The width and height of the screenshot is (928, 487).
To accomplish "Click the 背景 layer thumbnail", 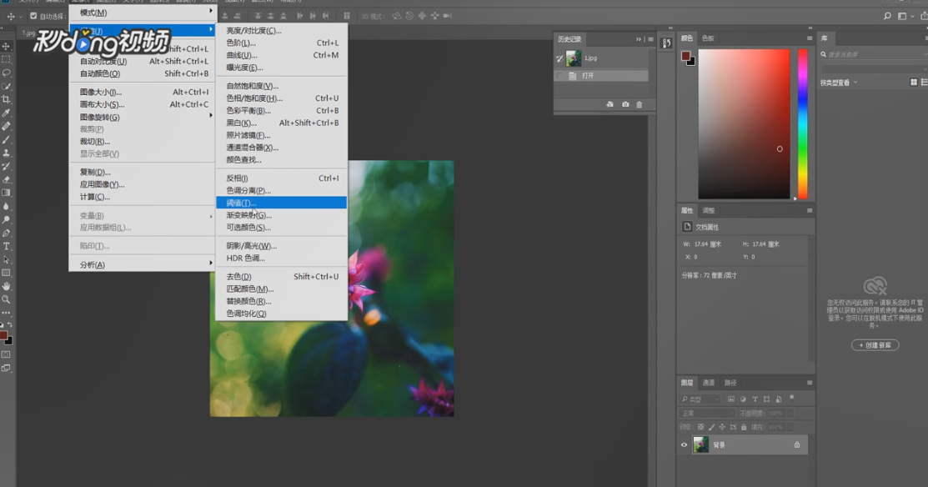I will point(700,444).
